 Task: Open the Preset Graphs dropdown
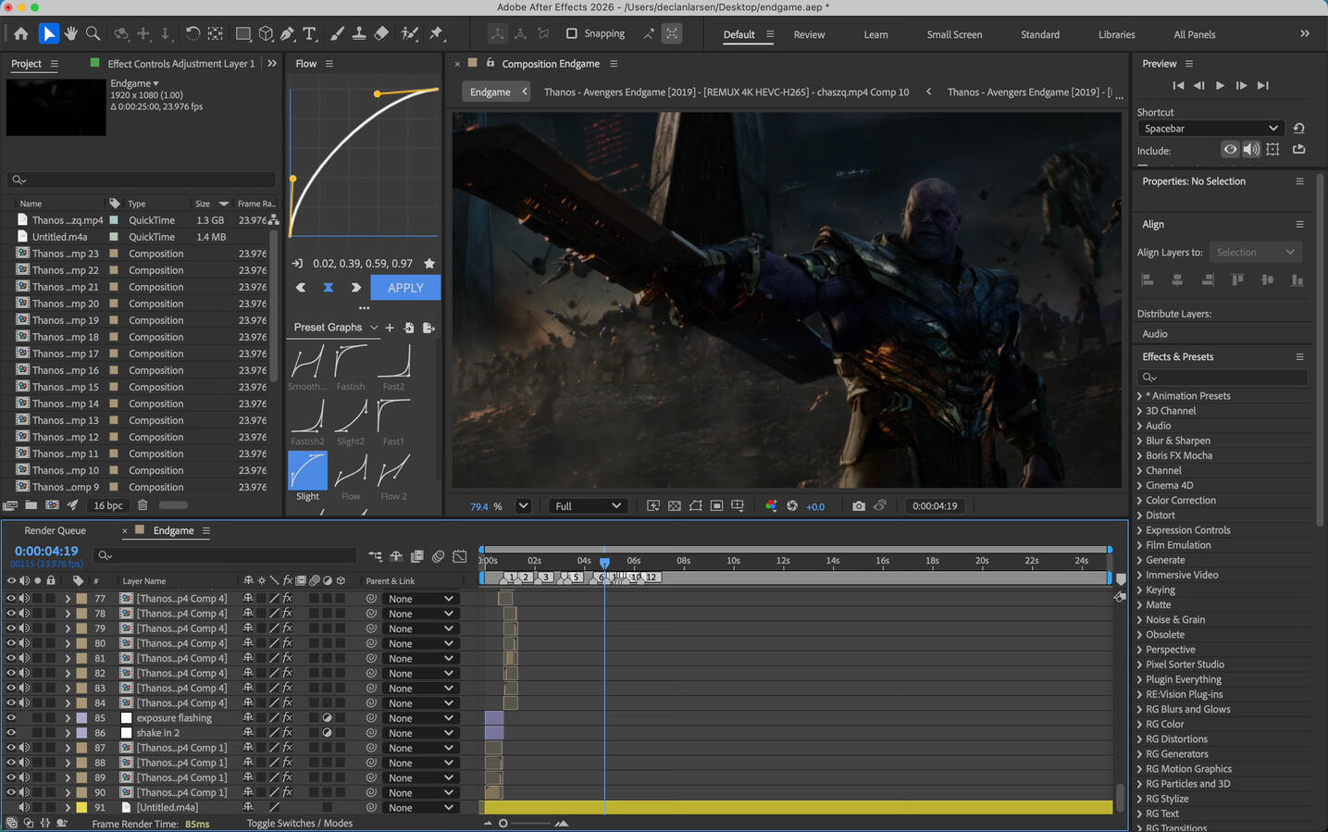click(335, 328)
